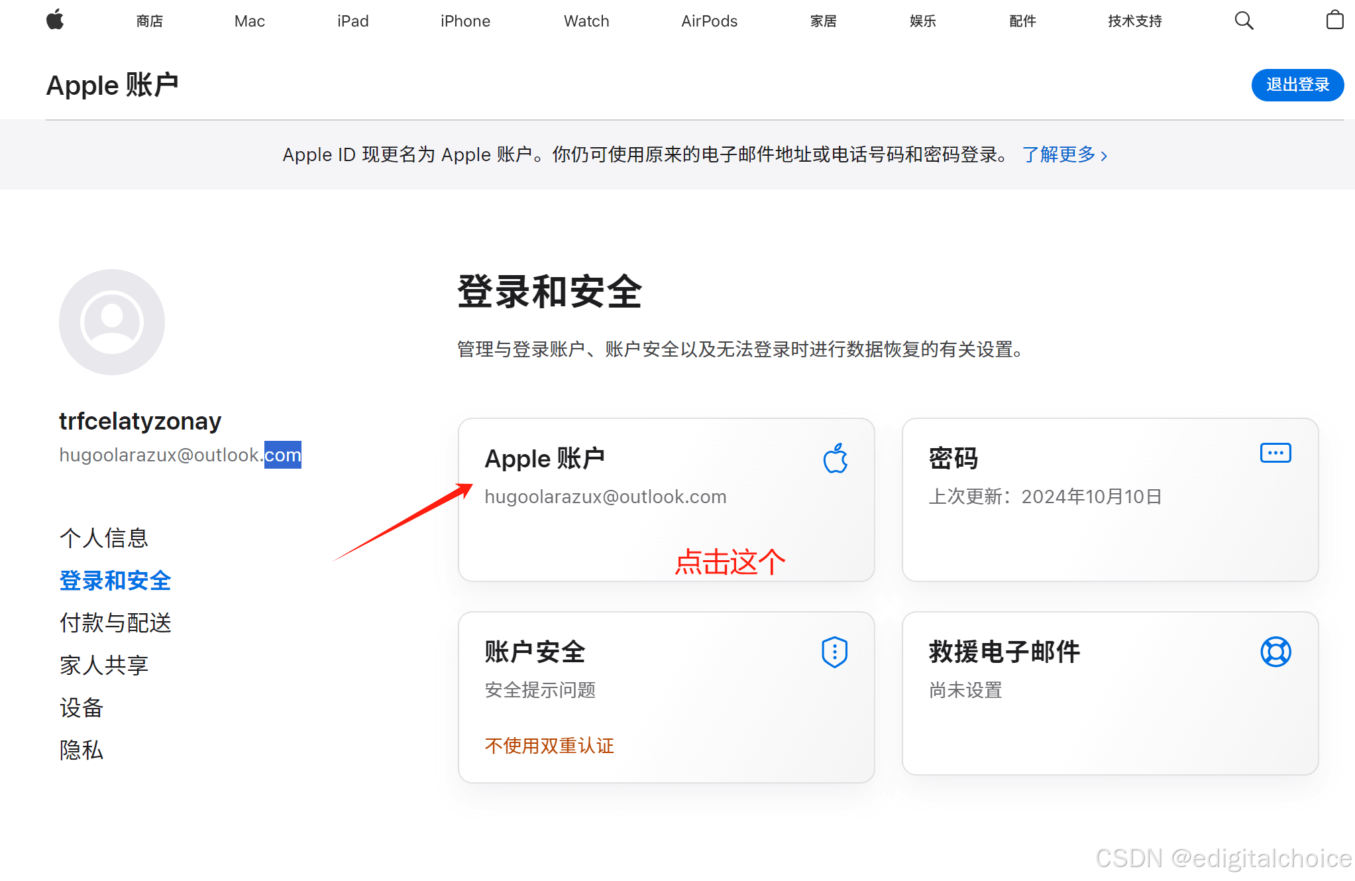Image resolution: width=1355 pixels, height=881 pixels.
Task: Click the 不使用双重认证 warning text
Action: [549, 746]
